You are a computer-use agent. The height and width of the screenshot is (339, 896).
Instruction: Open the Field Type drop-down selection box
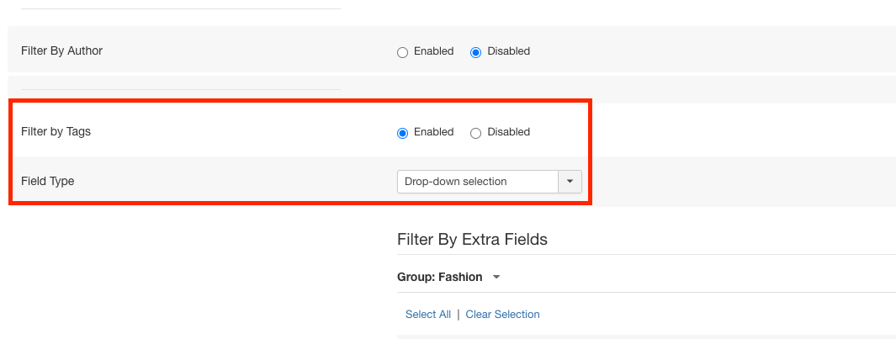[478, 182]
